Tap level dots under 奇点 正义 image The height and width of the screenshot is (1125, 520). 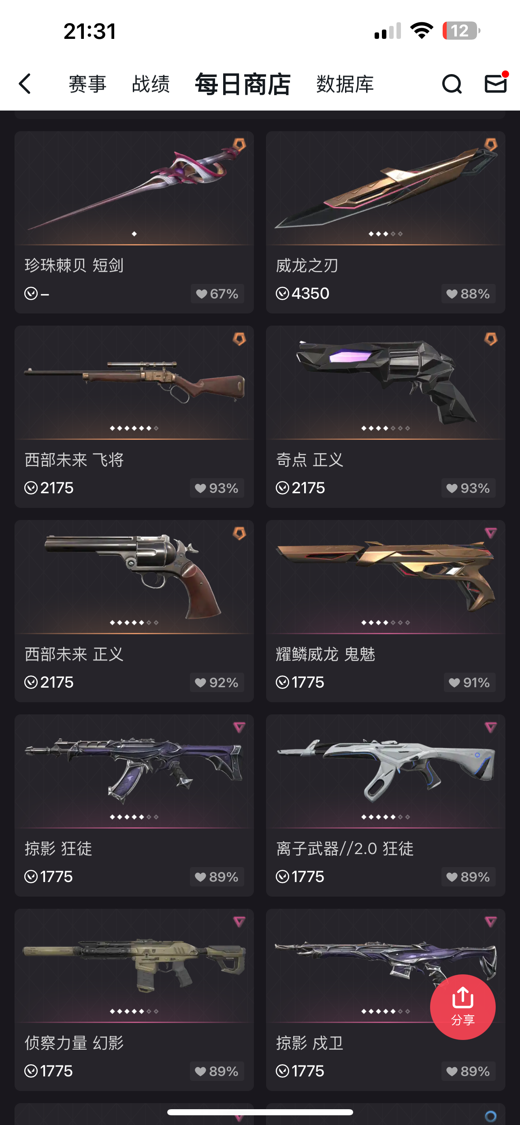386,428
